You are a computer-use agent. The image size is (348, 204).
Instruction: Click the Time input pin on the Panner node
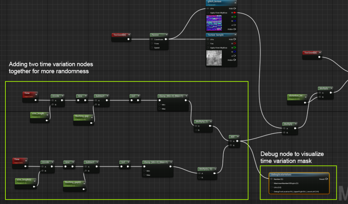pos(152,44)
